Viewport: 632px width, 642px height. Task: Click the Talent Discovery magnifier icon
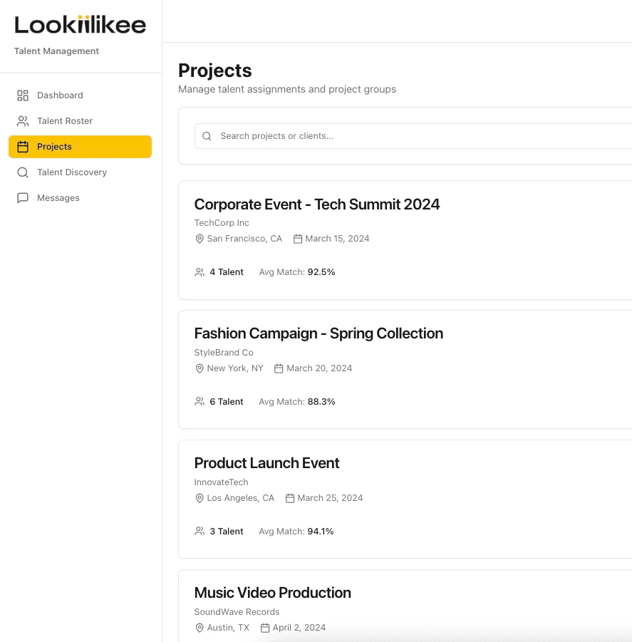pos(23,172)
